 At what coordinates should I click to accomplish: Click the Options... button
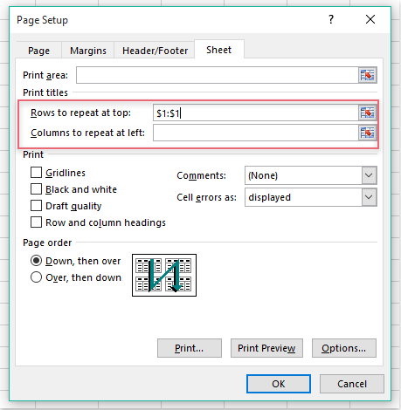344,348
